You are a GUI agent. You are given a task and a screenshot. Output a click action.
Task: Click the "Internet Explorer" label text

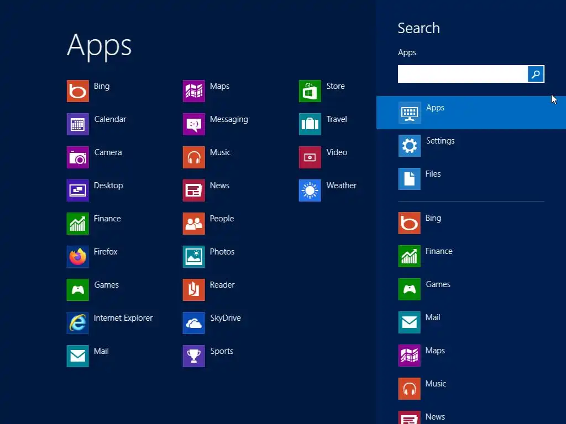[123, 318]
